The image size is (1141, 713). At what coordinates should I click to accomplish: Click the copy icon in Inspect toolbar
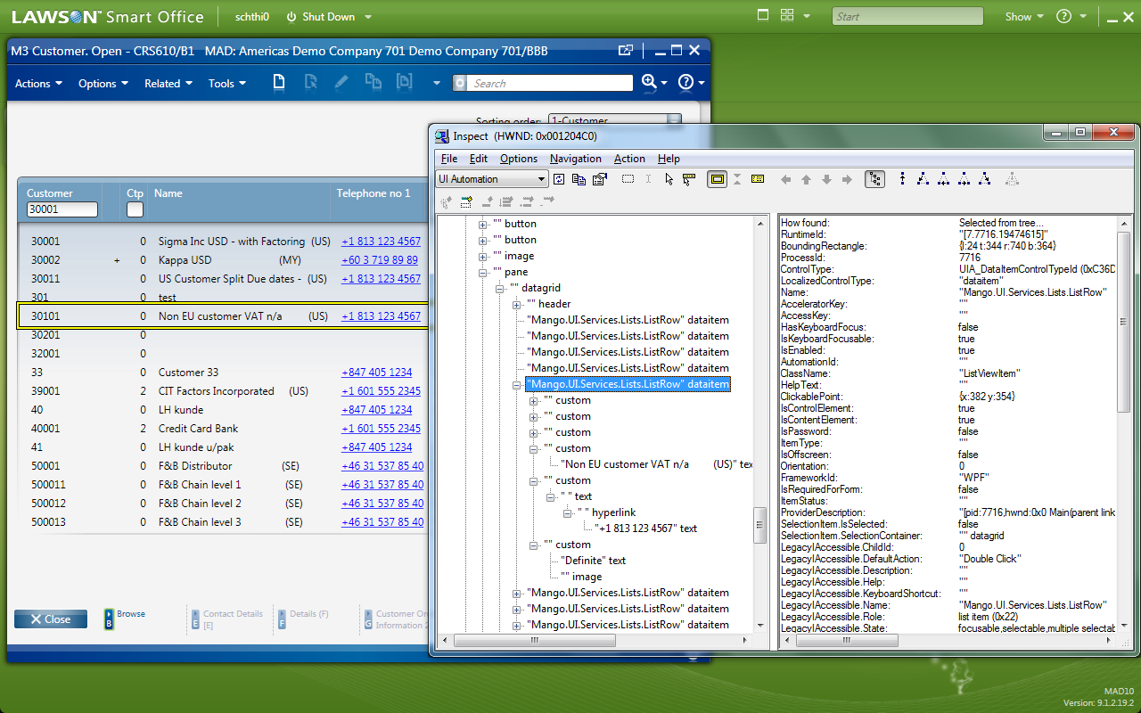[x=579, y=179]
